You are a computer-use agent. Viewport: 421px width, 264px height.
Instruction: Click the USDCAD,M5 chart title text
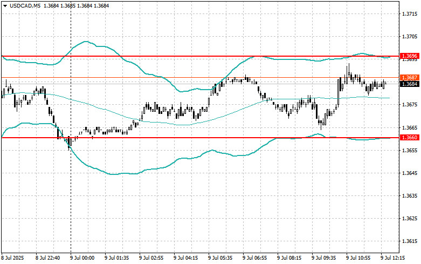pos(25,5)
